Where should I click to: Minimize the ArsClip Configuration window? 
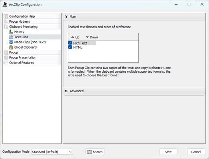[176, 4]
